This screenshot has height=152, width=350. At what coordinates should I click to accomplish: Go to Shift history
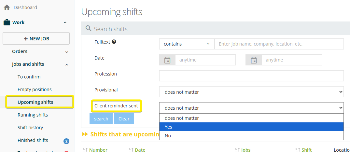point(30,128)
